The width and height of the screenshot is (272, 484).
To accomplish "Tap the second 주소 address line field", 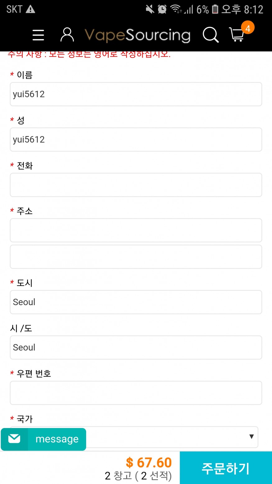I will [x=136, y=257].
